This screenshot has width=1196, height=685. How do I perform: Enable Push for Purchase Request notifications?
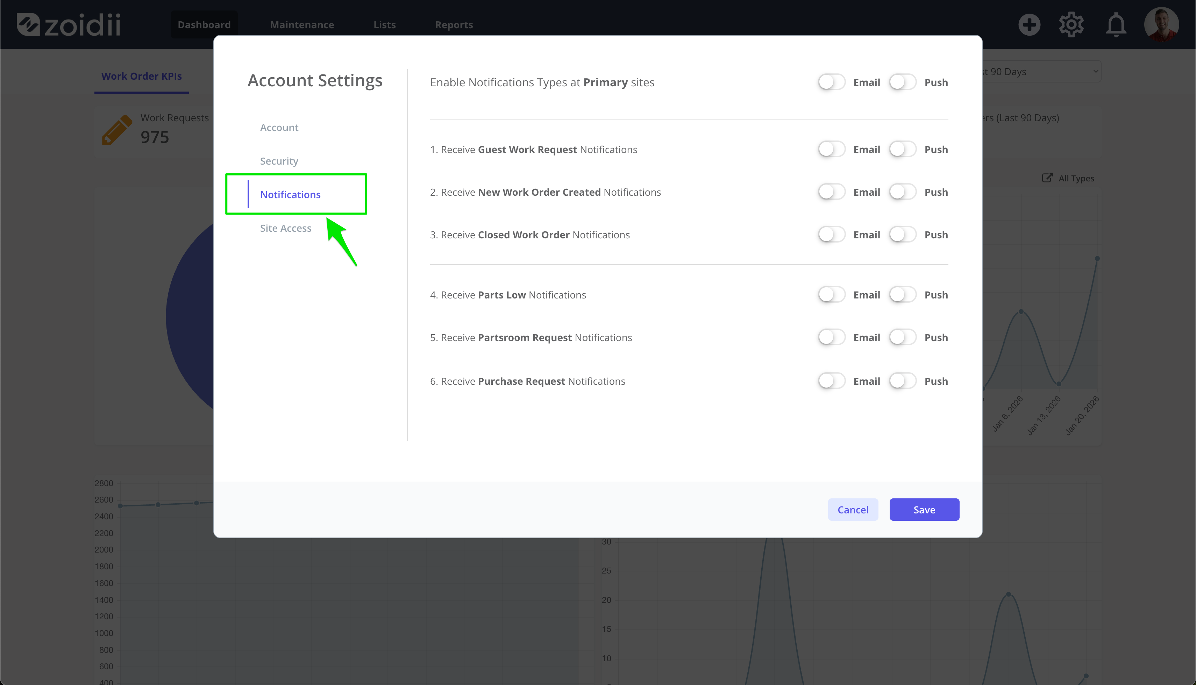pos(902,381)
